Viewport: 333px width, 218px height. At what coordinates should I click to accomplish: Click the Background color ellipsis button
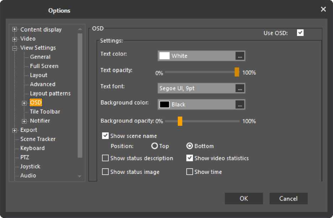tap(240, 105)
